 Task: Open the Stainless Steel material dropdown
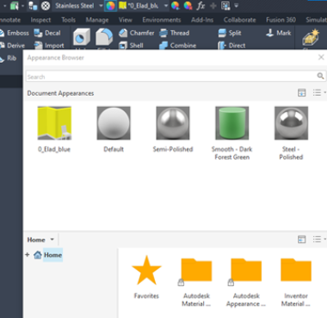pos(101,6)
